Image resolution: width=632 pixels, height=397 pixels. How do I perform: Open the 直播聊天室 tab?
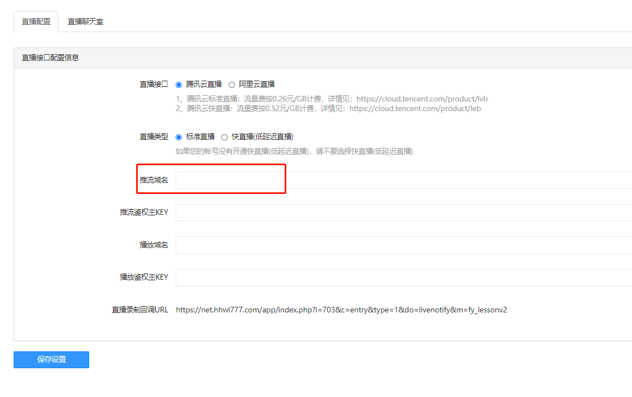pyautogui.click(x=85, y=22)
